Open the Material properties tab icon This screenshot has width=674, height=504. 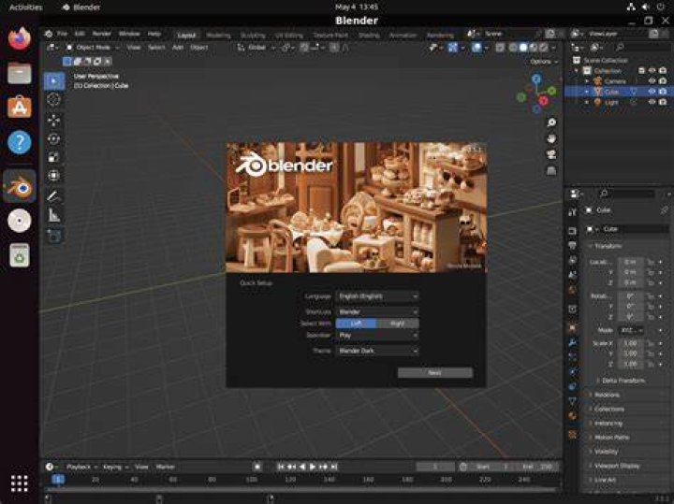pyautogui.click(x=572, y=415)
